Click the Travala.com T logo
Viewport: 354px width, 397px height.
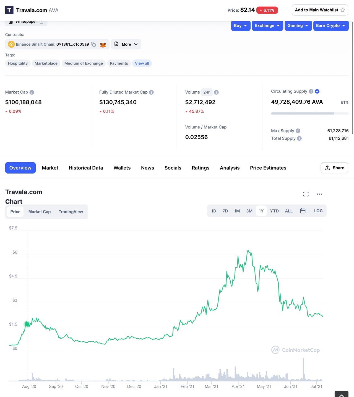pos(9,10)
